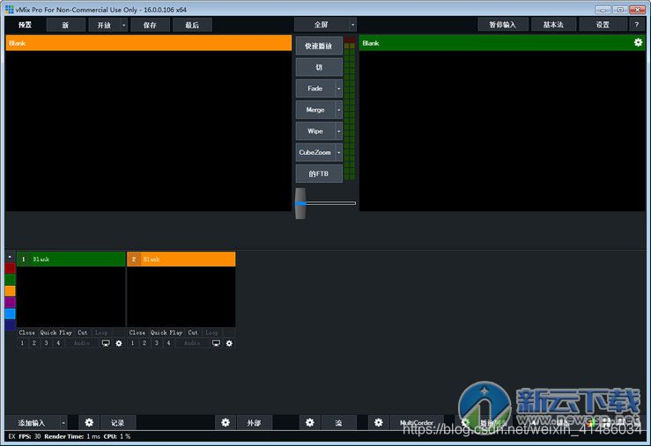Toggle overlay 3 on input 2
The width and height of the screenshot is (651, 446).
[x=157, y=343]
